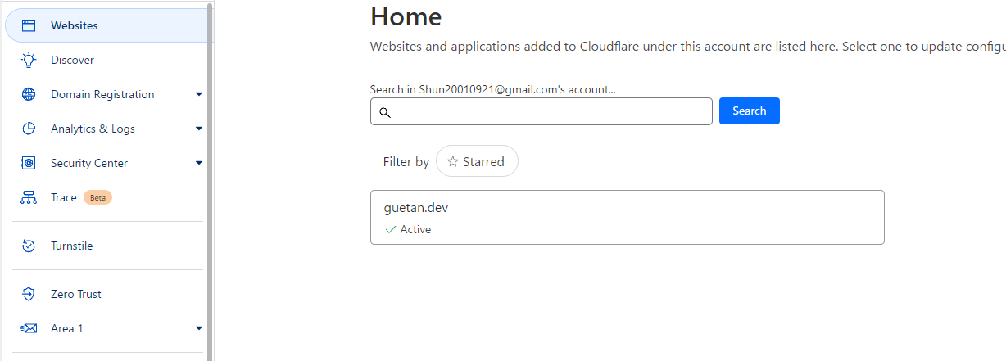The image size is (1006, 361).
Task: Click the Websites browser-window icon
Action: pyautogui.click(x=29, y=25)
